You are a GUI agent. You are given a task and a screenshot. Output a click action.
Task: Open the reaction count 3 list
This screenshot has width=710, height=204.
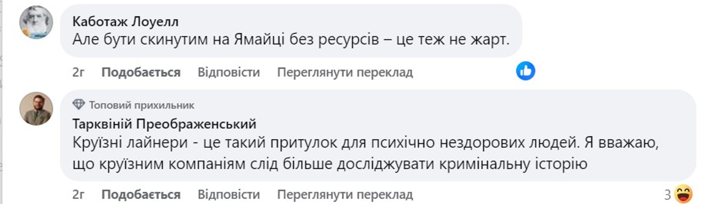(x=667, y=195)
